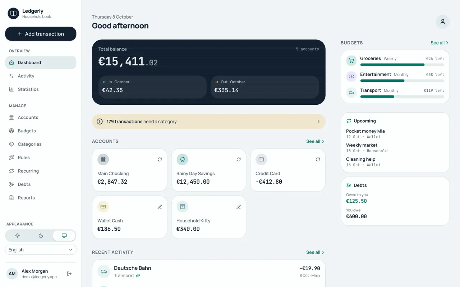The width and height of the screenshot is (460, 287).
Task: Edit the Wallet Cash account
Action: (x=160, y=207)
